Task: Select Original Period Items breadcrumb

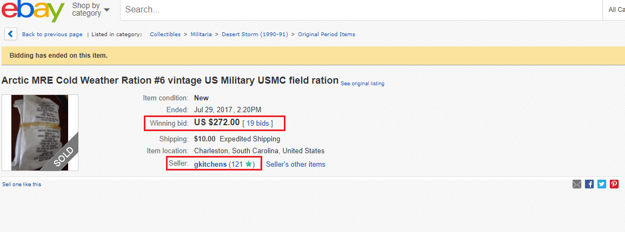Action: [x=326, y=35]
